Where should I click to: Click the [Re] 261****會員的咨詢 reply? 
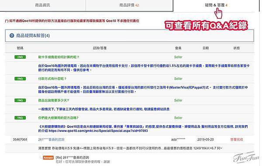[72, 157]
